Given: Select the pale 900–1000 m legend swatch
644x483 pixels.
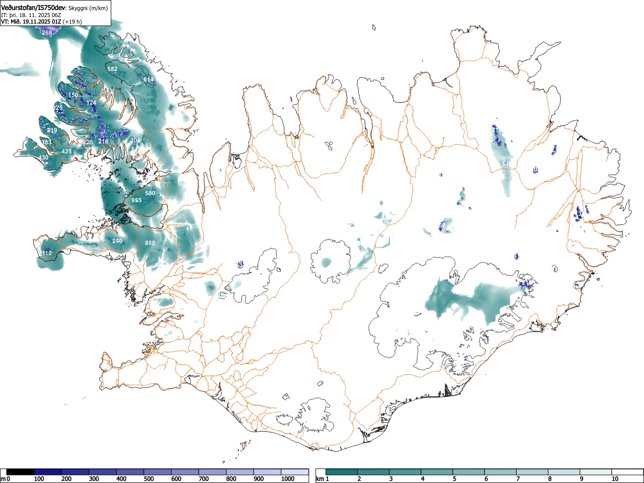Looking at the screenshot, I should click(267, 472).
